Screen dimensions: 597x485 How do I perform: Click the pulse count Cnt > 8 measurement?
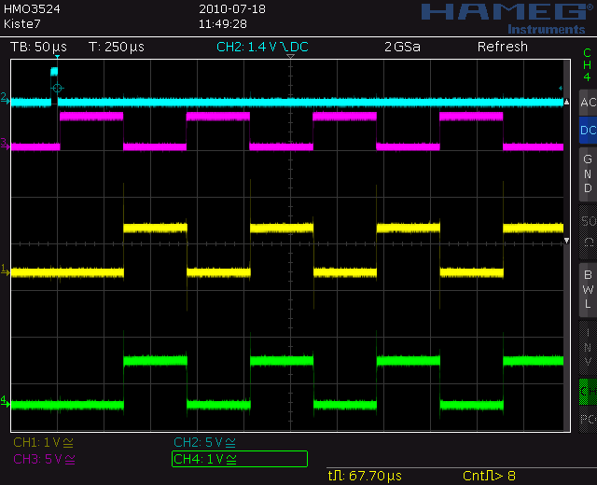coord(489,476)
